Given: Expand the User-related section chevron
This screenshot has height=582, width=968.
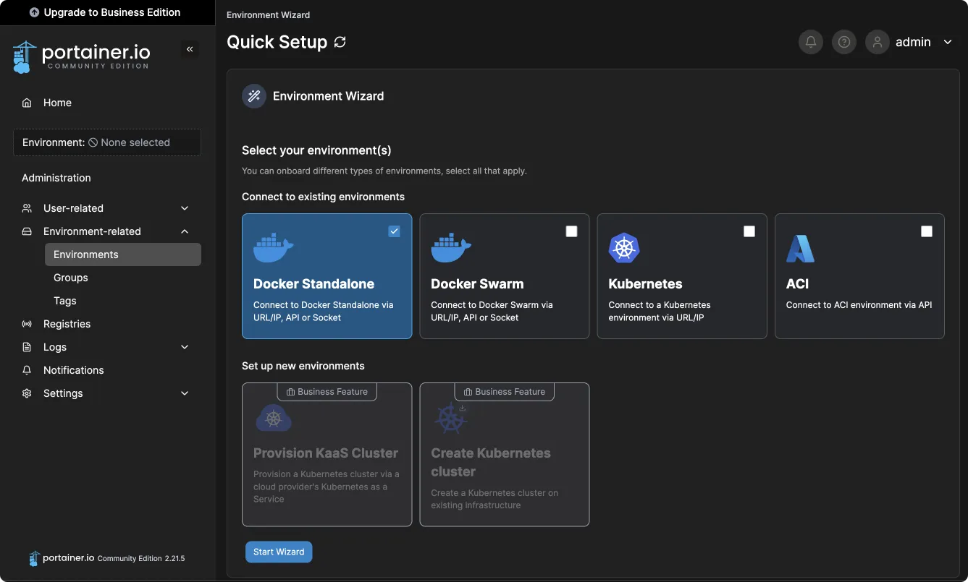Looking at the screenshot, I should [185, 208].
